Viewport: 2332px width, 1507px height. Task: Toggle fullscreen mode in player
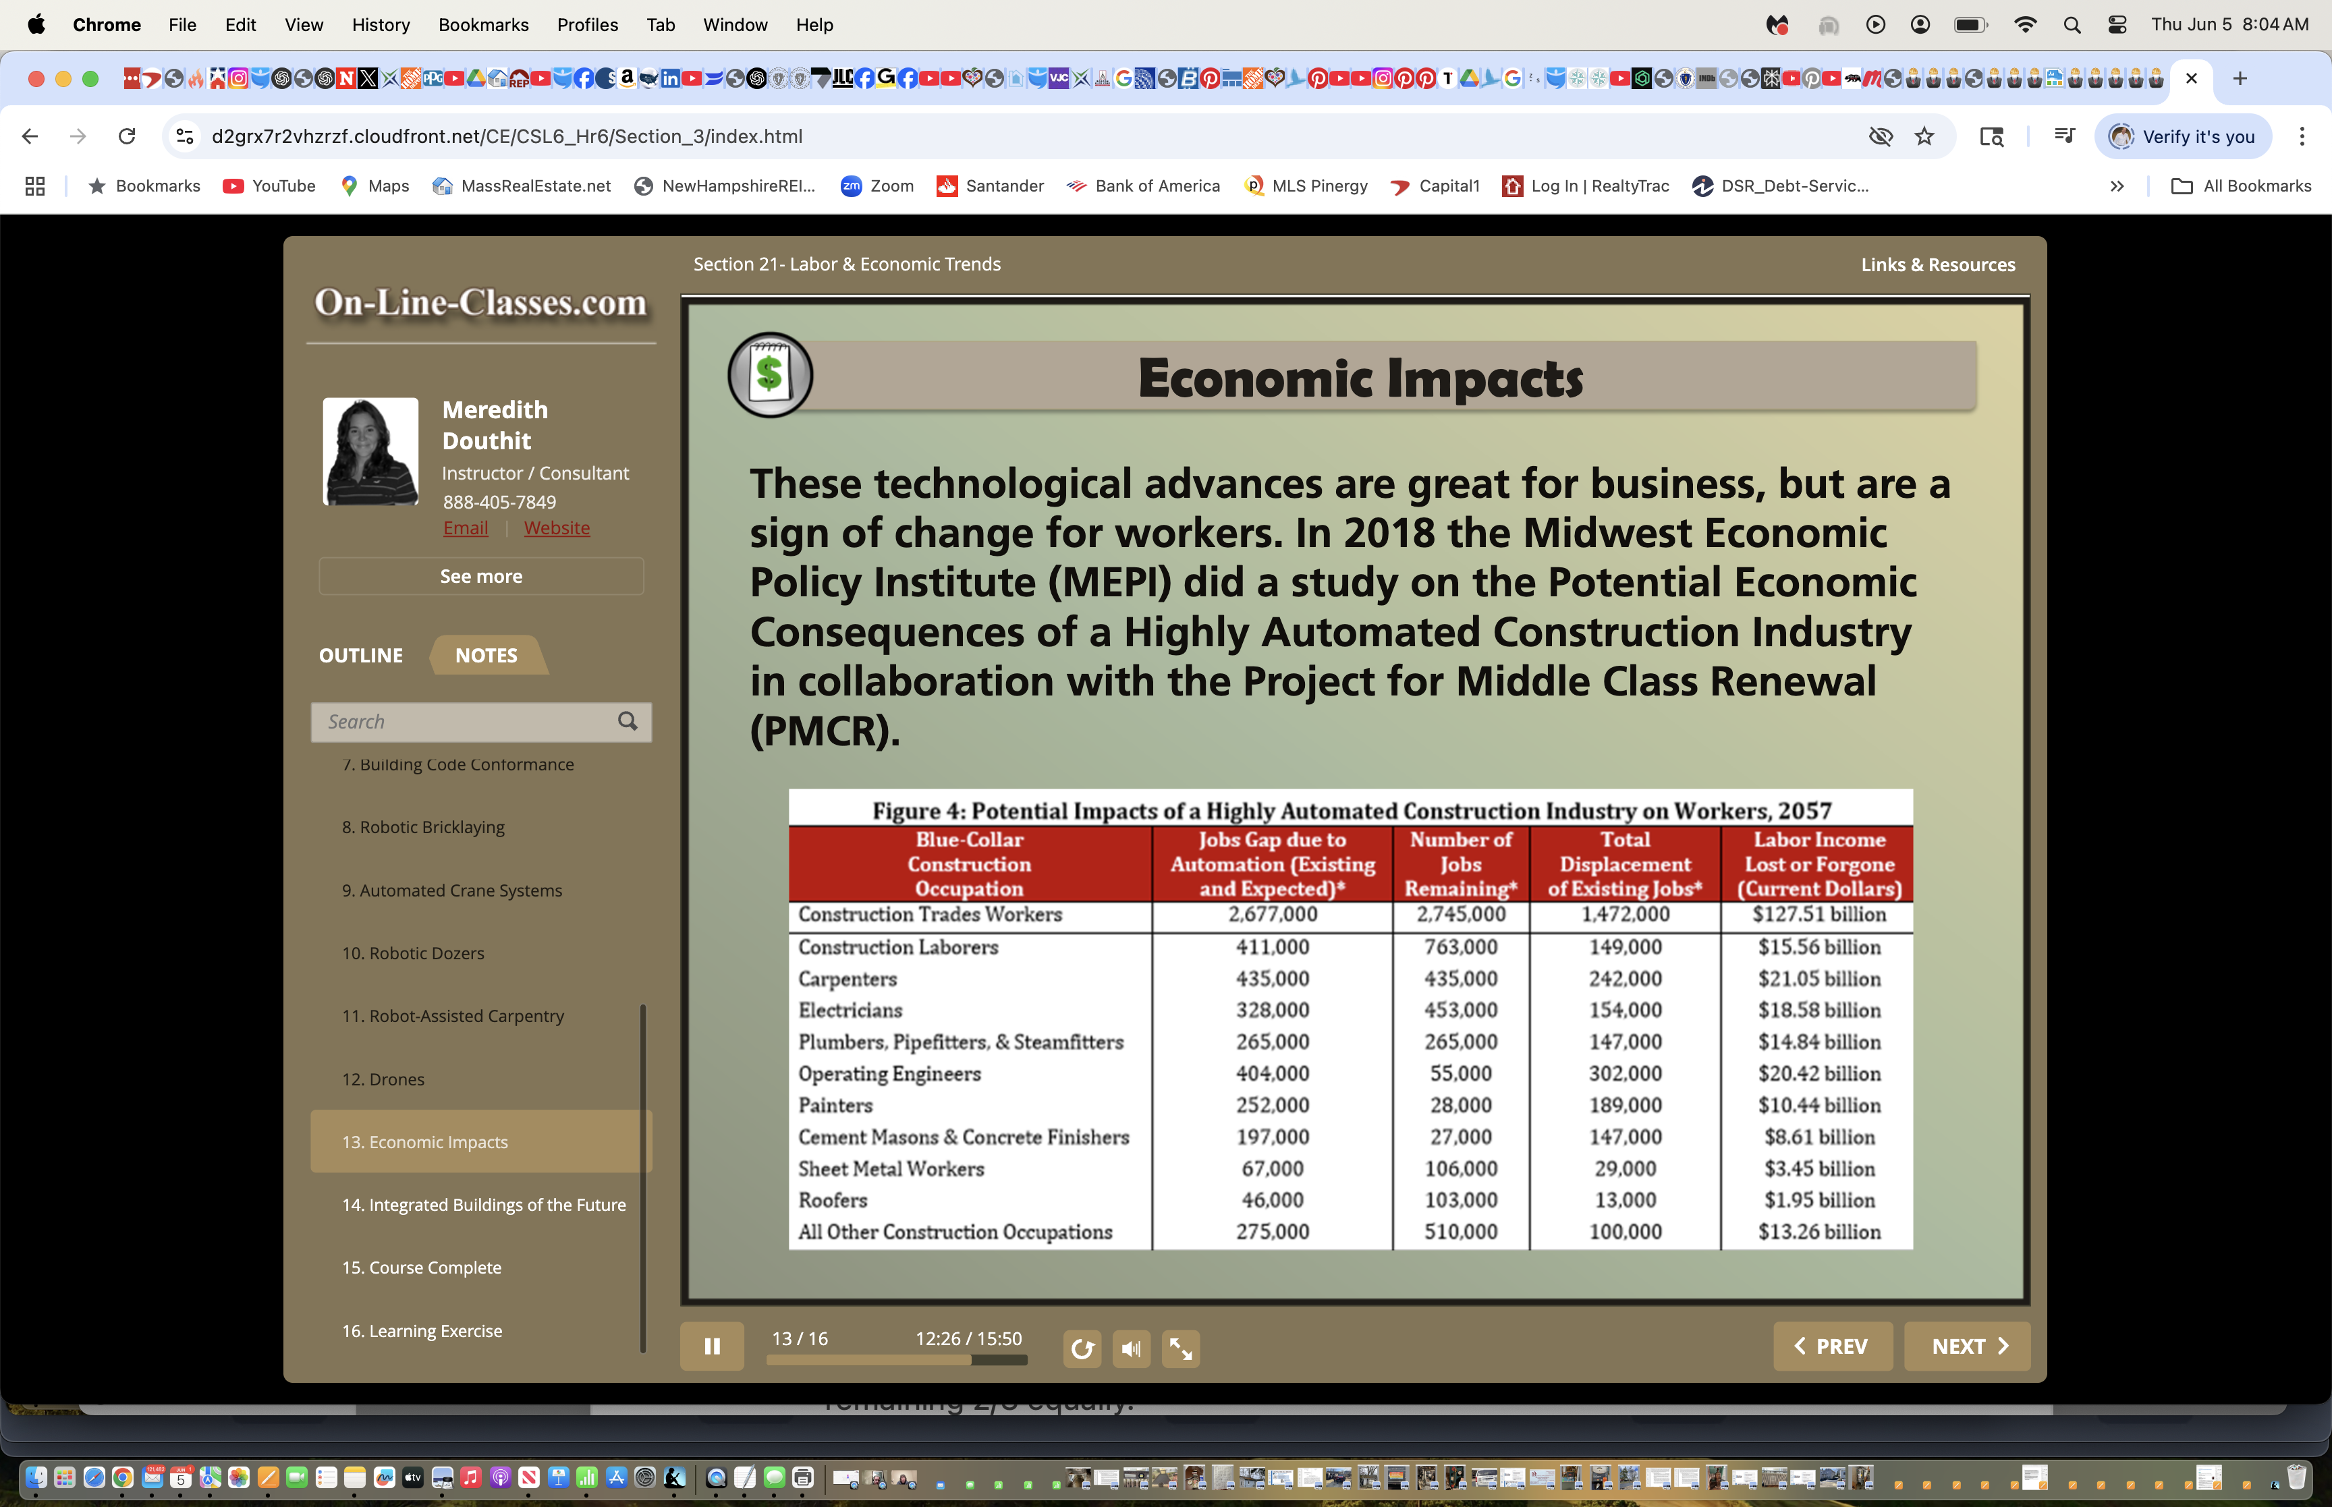(x=1180, y=1348)
